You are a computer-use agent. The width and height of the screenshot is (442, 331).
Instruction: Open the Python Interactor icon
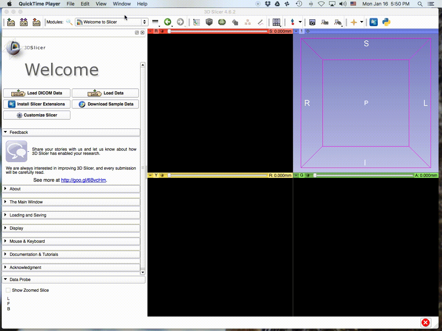click(386, 22)
